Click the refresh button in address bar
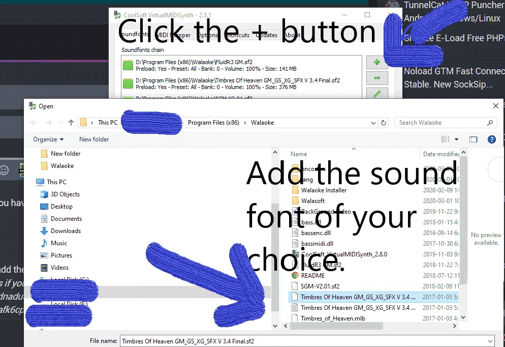Screen dimensions: 505x347 [383, 123]
